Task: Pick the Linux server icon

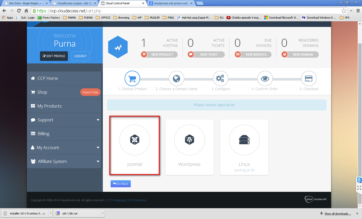Action: coord(244,140)
